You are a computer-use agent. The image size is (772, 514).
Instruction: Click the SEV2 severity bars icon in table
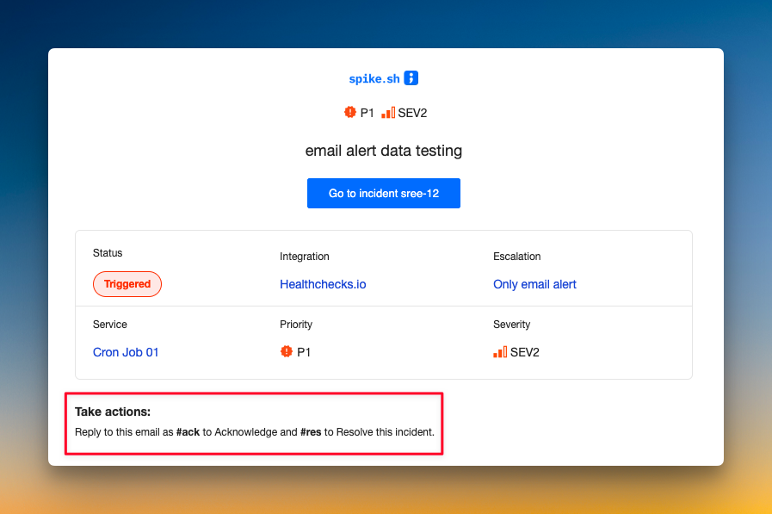[x=500, y=352]
